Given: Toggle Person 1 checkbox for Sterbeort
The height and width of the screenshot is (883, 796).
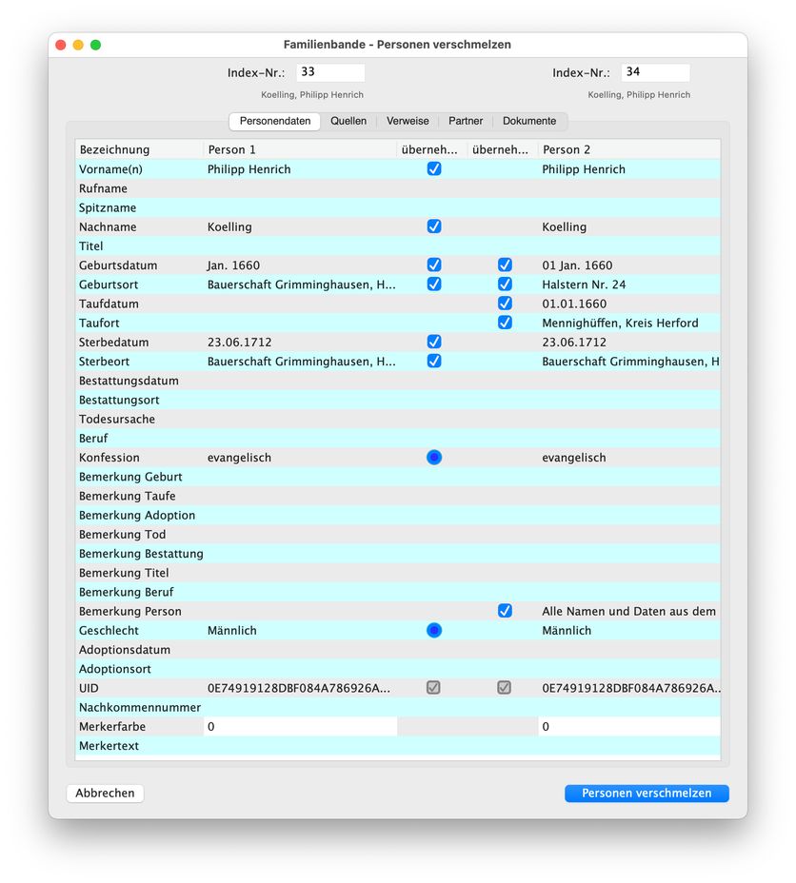Looking at the screenshot, I should (x=434, y=361).
